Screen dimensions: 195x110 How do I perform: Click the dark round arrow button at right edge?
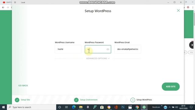point(192,45)
